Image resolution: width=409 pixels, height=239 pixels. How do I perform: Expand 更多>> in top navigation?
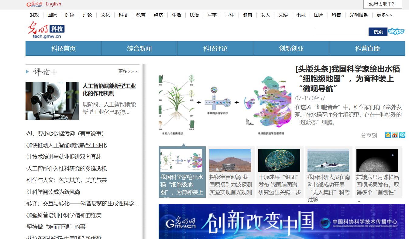point(384,15)
